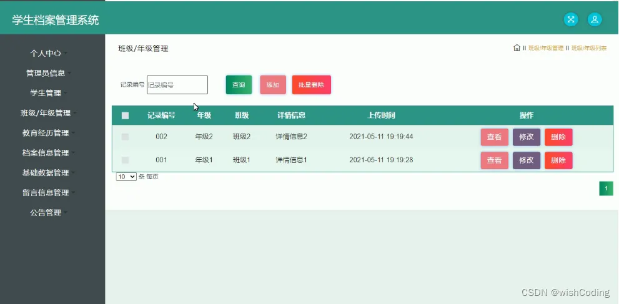The width and height of the screenshot is (619, 304).
Task: Check the checkbox for record 002
Action: pyautogui.click(x=125, y=137)
